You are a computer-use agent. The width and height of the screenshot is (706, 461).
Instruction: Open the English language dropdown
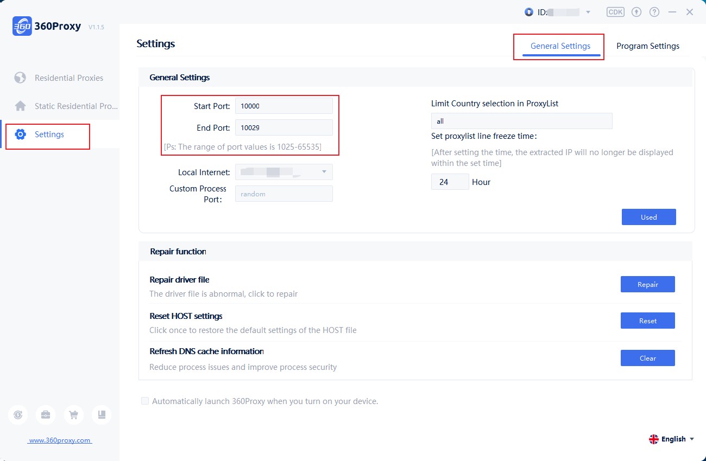pos(672,439)
